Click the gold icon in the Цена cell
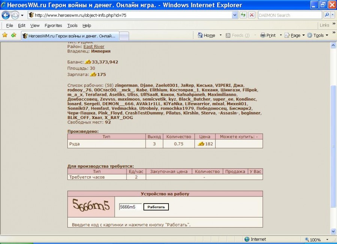This screenshot has height=244, width=337. point(201,144)
